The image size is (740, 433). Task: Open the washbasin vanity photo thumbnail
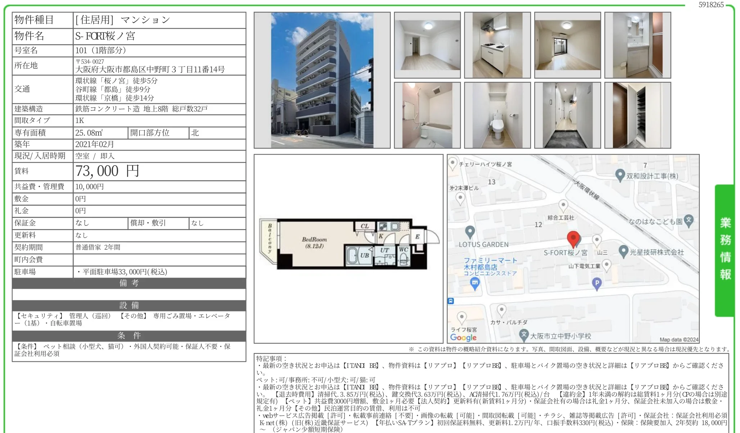coord(637,45)
